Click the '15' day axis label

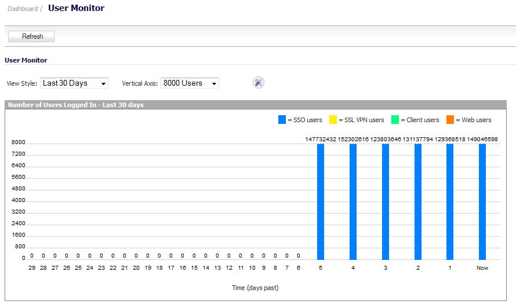click(194, 268)
